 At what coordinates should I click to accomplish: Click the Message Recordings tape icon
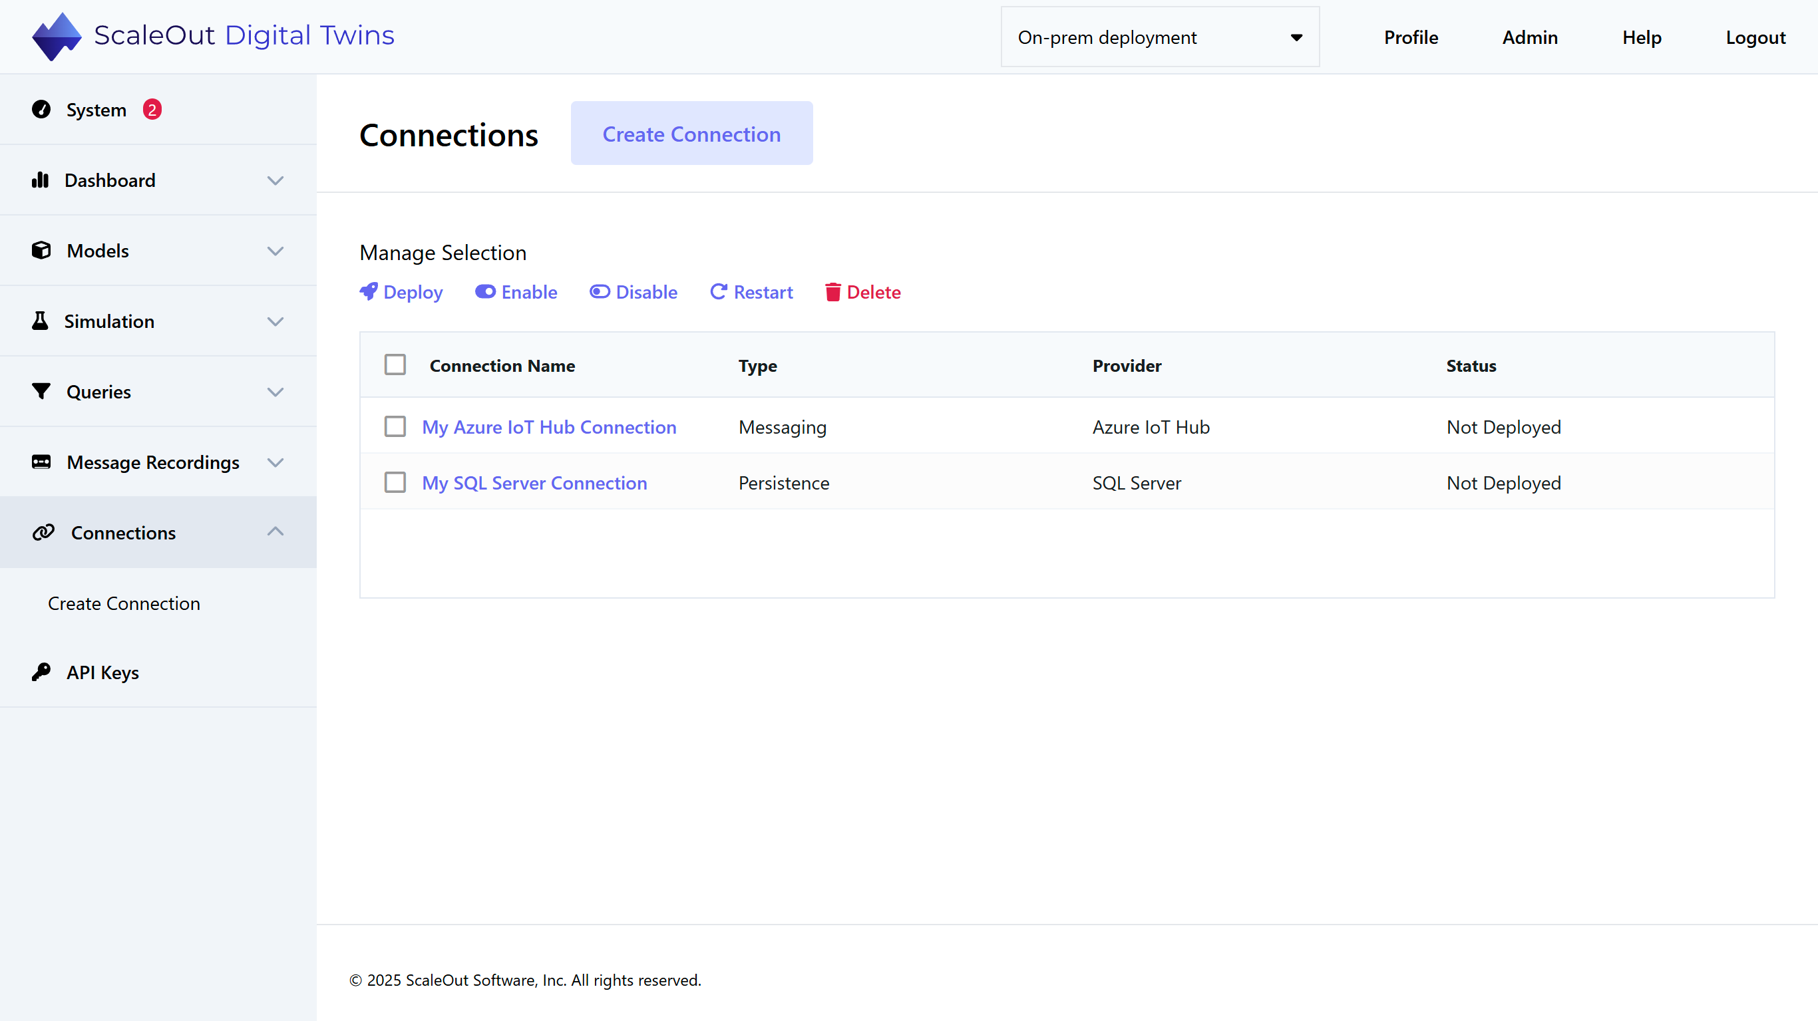[x=41, y=462]
